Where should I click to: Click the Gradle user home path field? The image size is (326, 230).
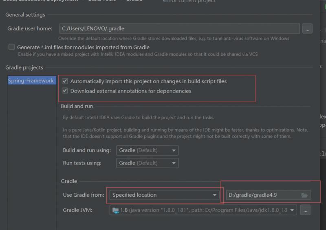point(179,28)
